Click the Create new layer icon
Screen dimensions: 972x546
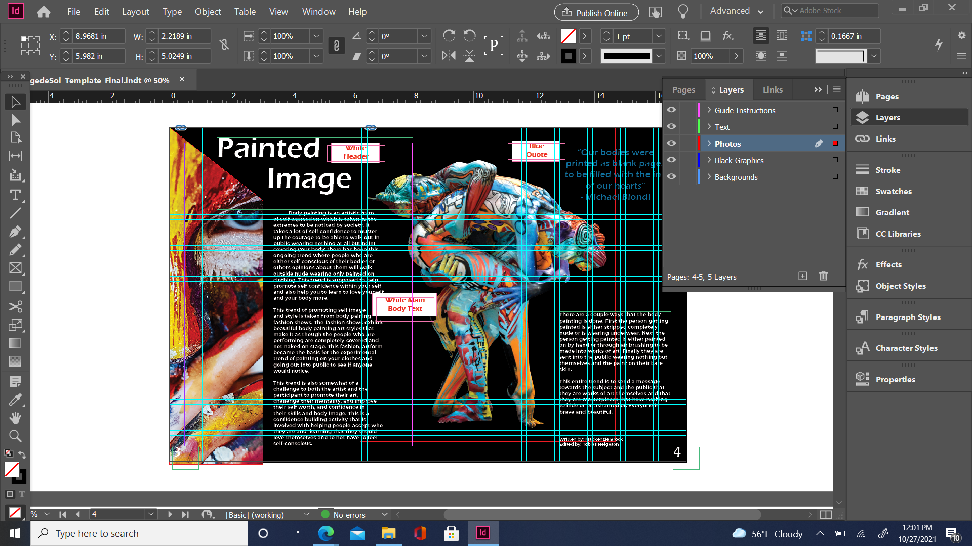pyautogui.click(x=803, y=276)
